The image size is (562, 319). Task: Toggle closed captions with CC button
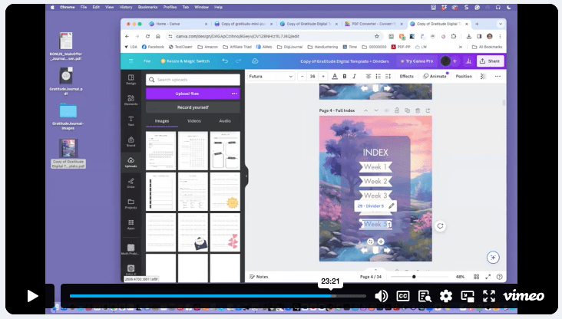(403, 296)
